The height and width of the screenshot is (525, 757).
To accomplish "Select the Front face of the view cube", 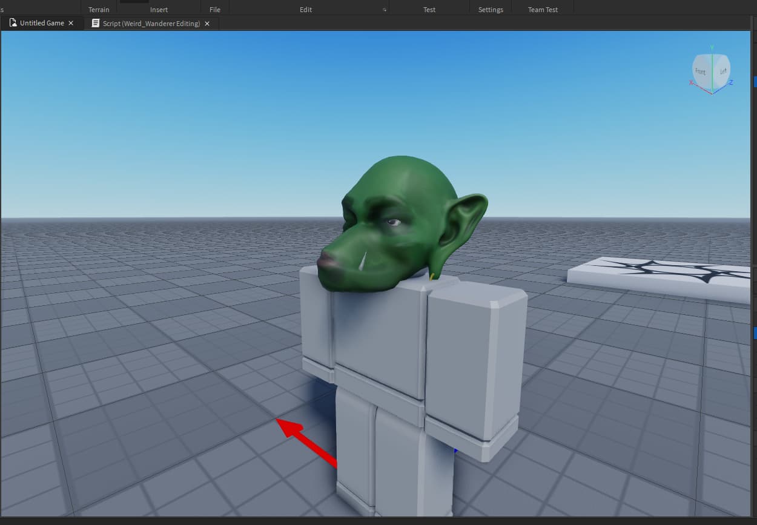I will 700,71.
